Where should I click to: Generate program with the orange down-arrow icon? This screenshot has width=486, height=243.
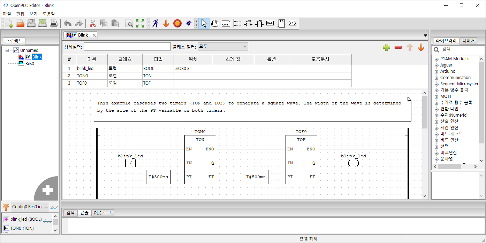pos(166,23)
